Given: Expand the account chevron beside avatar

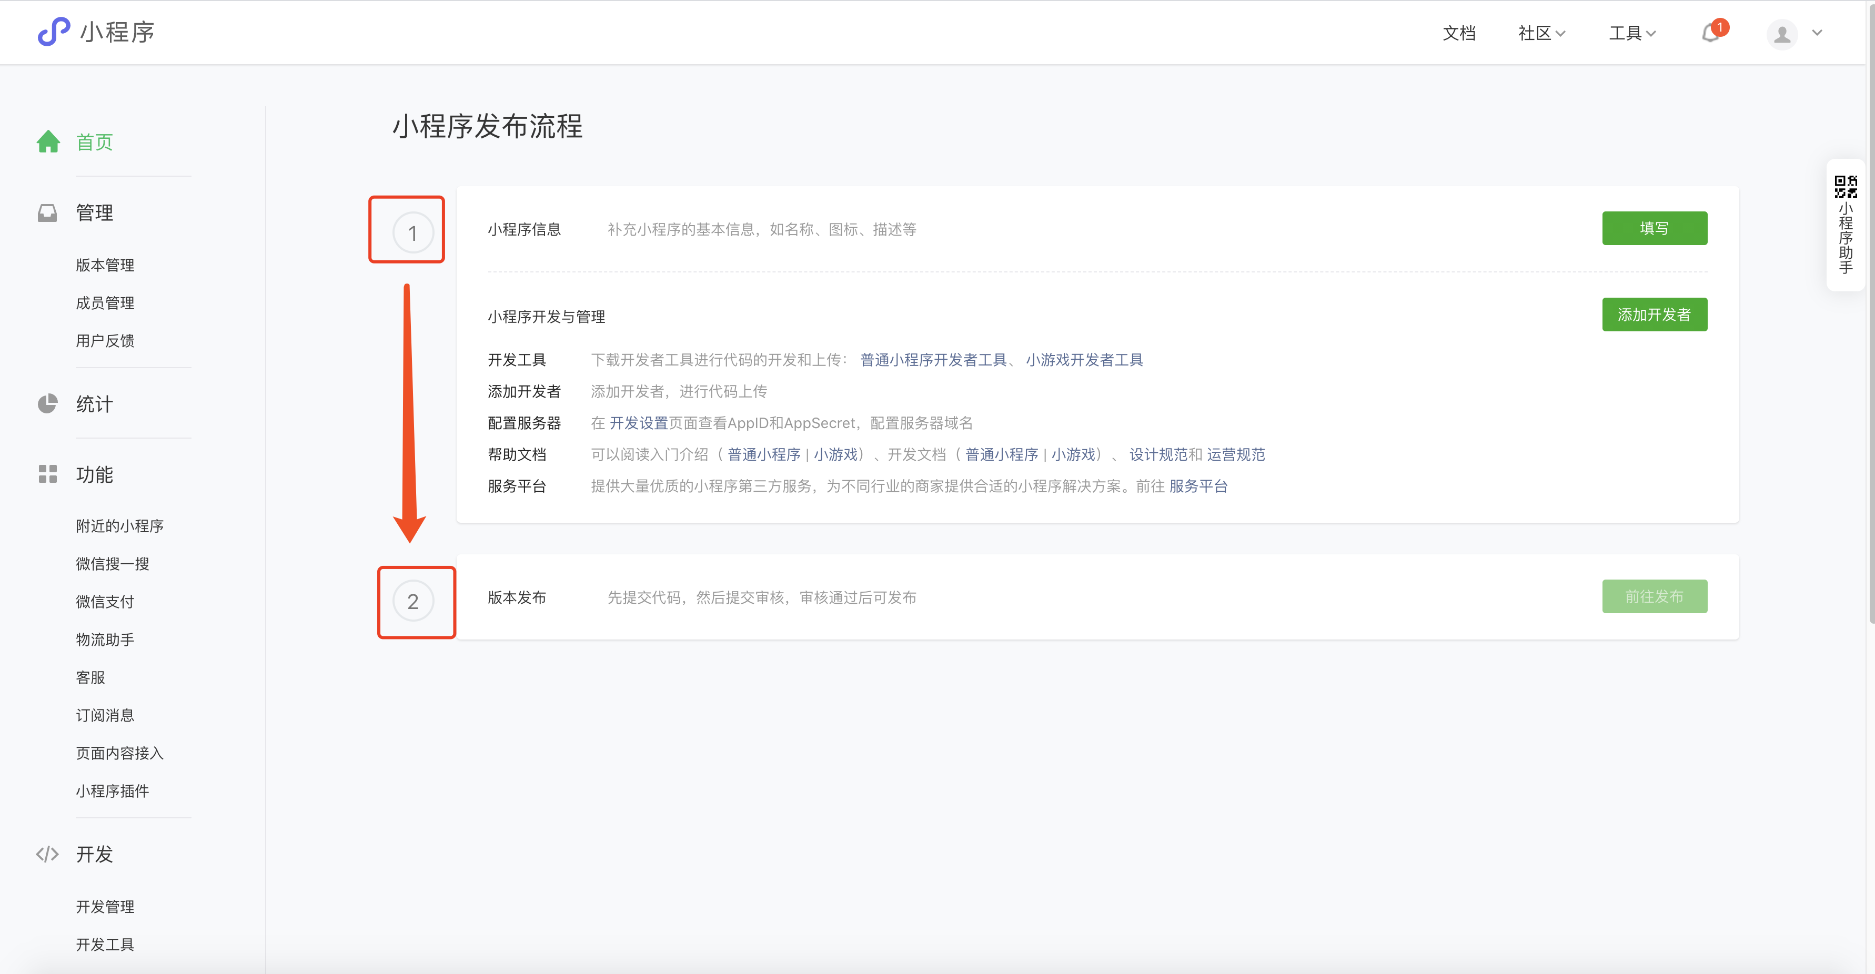Looking at the screenshot, I should pyautogui.click(x=1817, y=33).
